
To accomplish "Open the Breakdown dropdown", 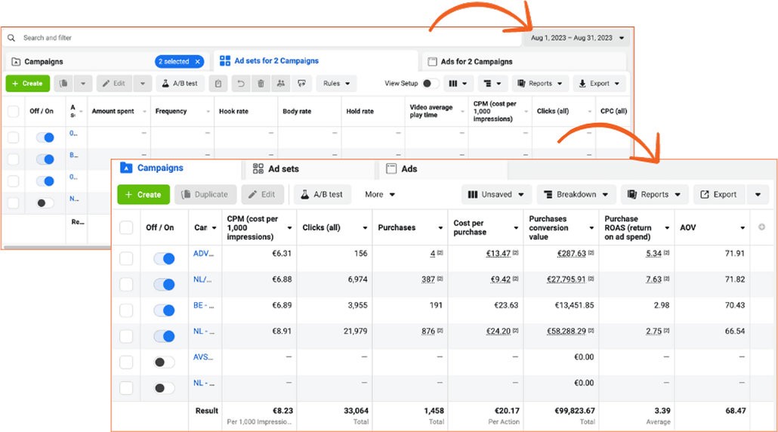I will 576,194.
